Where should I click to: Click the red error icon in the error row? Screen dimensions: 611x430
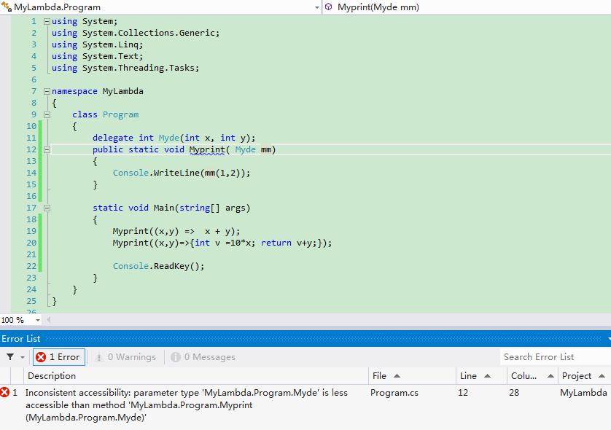point(4,392)
